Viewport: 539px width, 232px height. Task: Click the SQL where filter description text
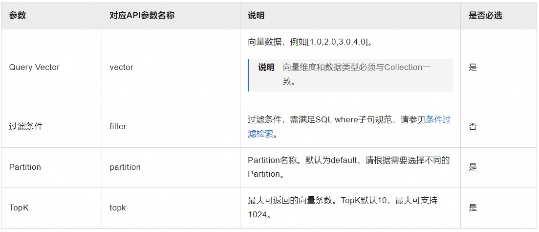pyautogui.click(x=336, y=120)
